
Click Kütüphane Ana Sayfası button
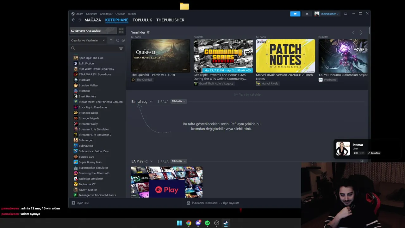pos(93,31)
